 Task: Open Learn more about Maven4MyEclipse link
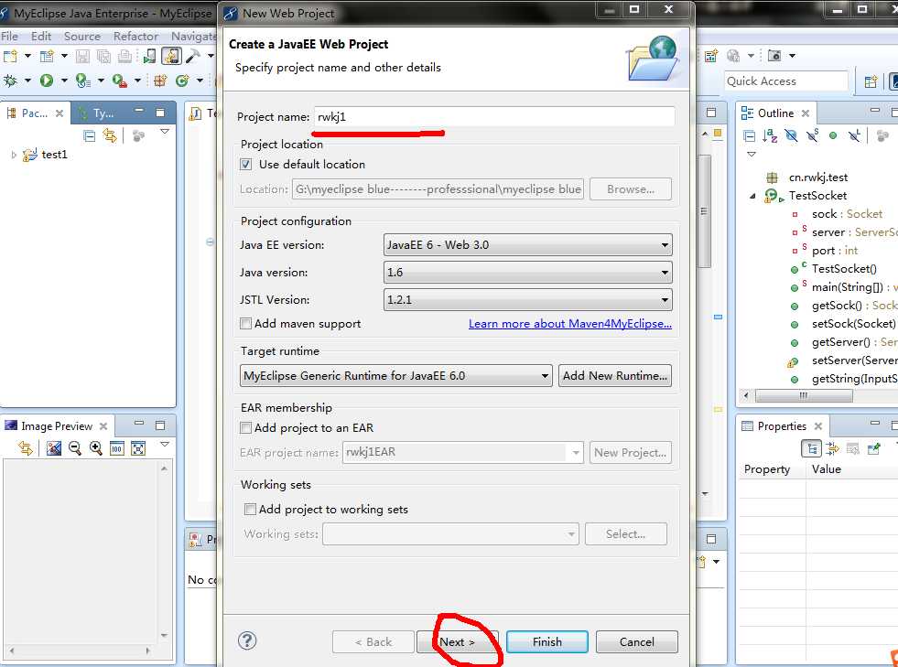click(570, 324)
